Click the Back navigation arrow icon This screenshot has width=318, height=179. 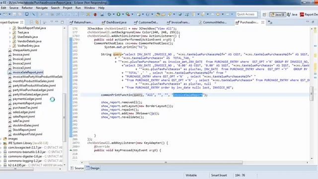(x=218, y=14)
